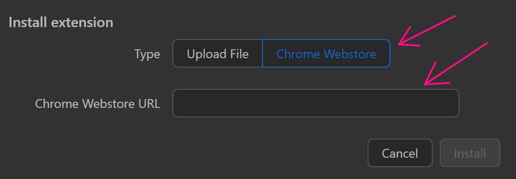Choose Chrome Webstore in the Type selector
The image size is (516, 179).
click(326, 54)
